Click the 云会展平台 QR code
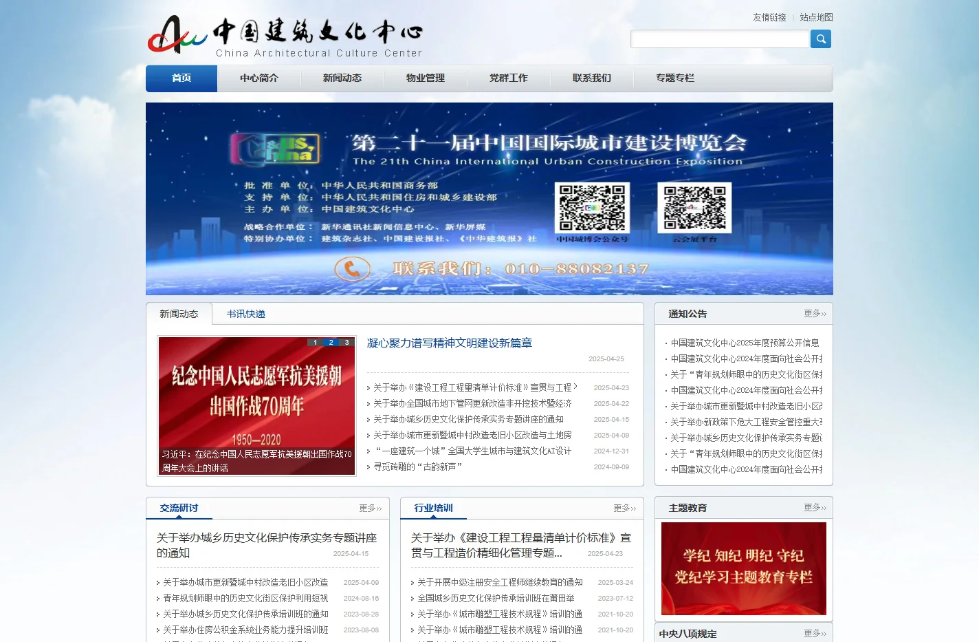Image resolution: width=979 pixels, height=642 pixels. 694,208
